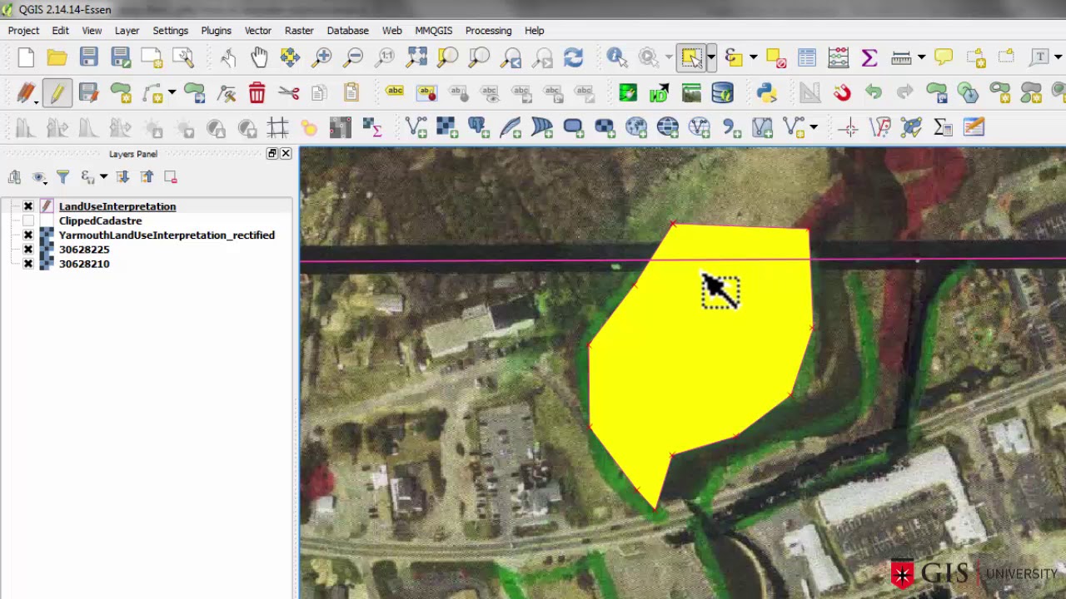Undo last edit with green arrow
The image size is (1066, 599).
(x=873, y=92)
